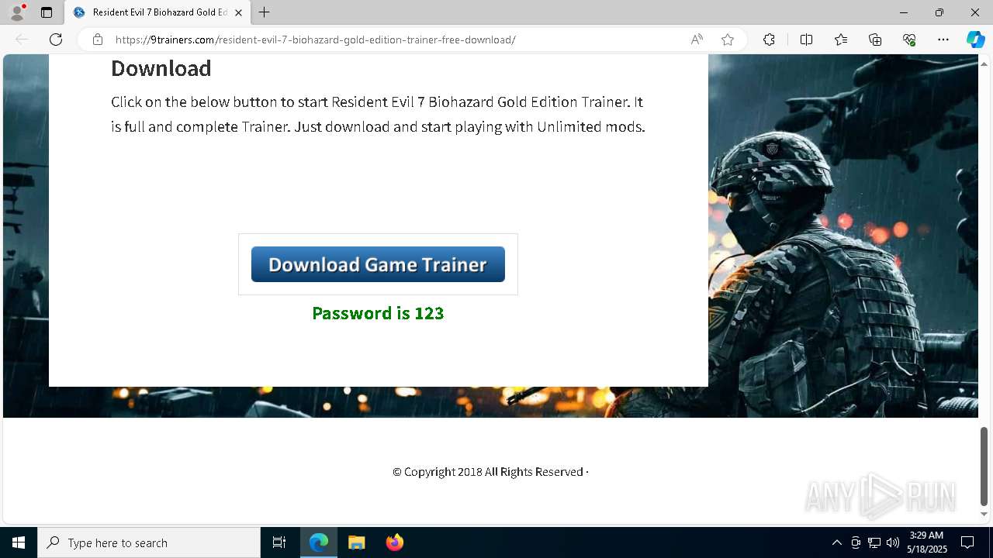The height and width of the screenshot is (558, 993).
Task: Open Task View
Action: (x=279, y=542)
